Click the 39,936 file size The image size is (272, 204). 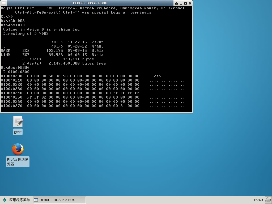[x=56, y=55]
